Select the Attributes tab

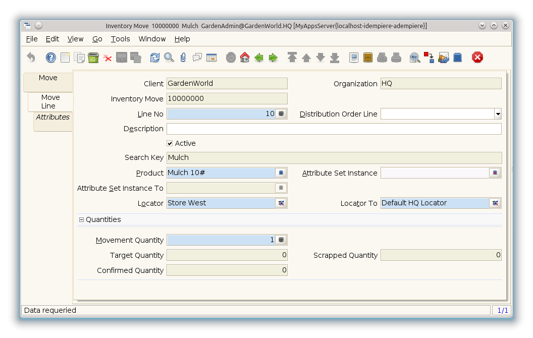point(52,117)
